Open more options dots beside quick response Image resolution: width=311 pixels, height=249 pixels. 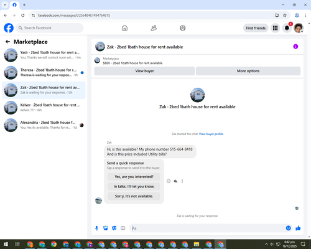coord(182,181)
